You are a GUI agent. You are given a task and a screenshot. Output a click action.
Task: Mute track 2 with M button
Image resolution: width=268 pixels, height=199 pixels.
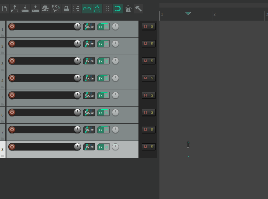[145, 44]
